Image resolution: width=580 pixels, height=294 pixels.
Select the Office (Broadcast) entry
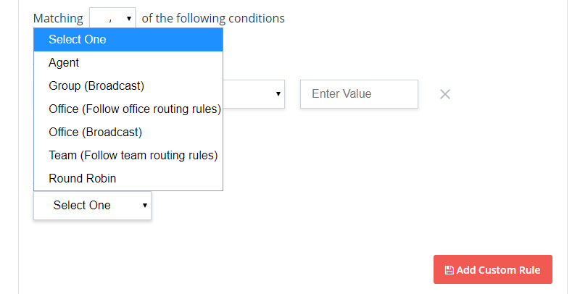point(128,133)
